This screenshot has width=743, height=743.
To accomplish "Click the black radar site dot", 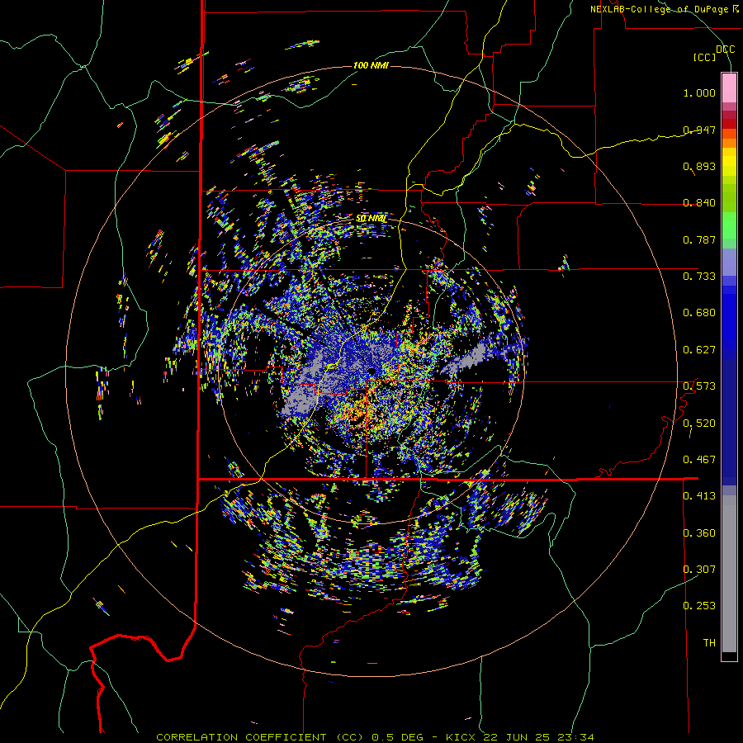I will click(x=372, y=371).
